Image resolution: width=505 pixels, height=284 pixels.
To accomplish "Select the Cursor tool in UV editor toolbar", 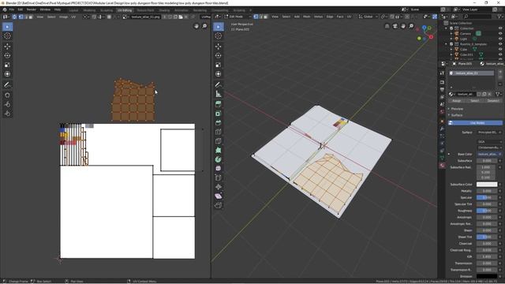I will tap(7, 36).
